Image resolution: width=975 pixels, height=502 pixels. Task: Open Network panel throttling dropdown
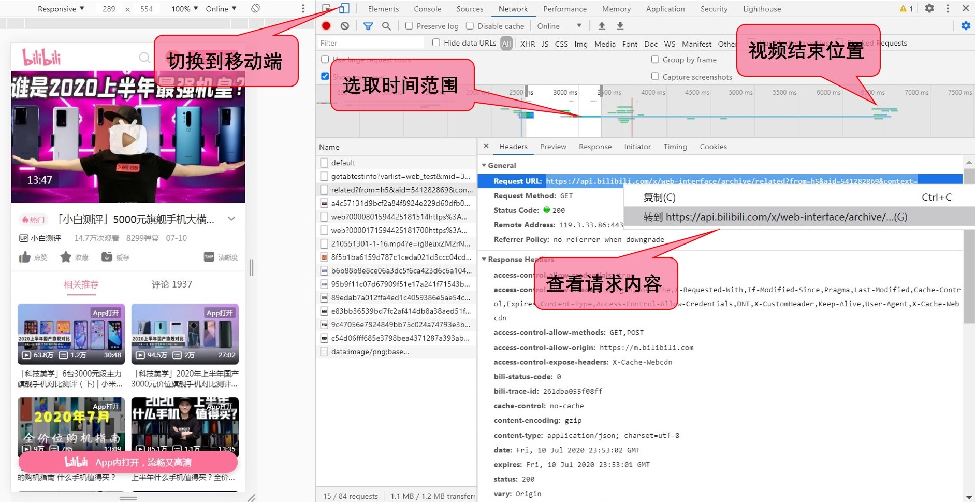(559, 26)
